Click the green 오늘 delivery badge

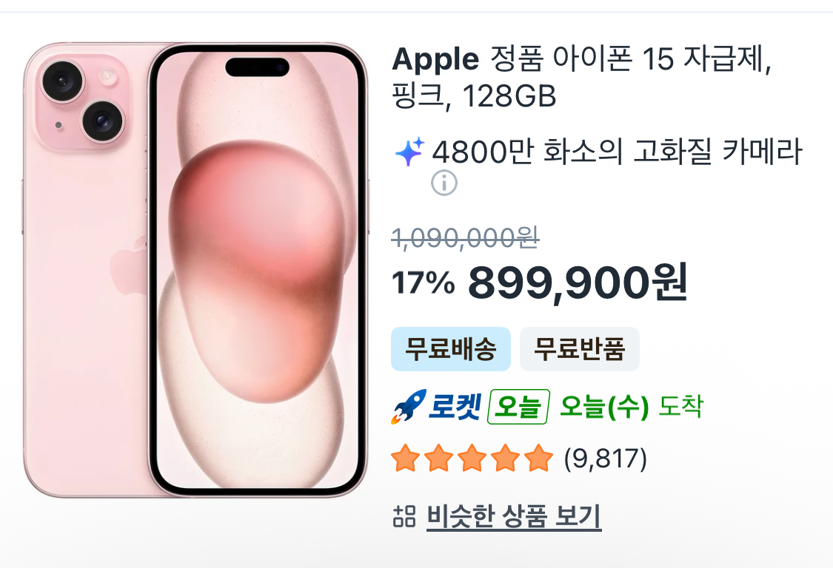coord(518,407)
